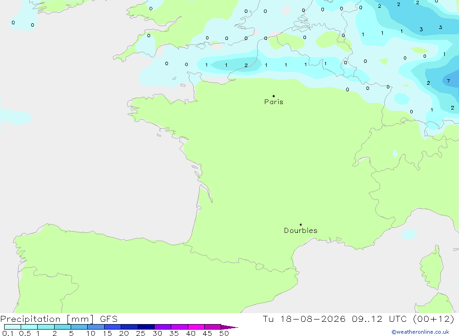This screenshot has height=336, width=459.
Task: Open the weatheronline.co.uk copyright link
Action: point(420,332)
